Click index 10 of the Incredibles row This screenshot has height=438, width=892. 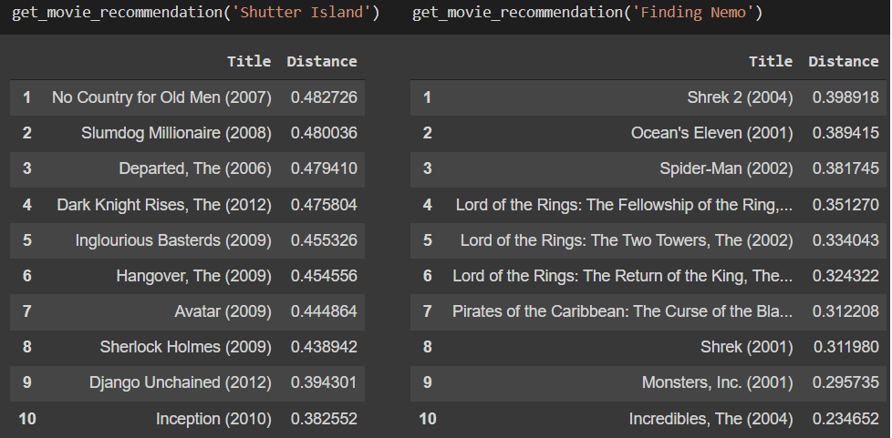[427, 419]
